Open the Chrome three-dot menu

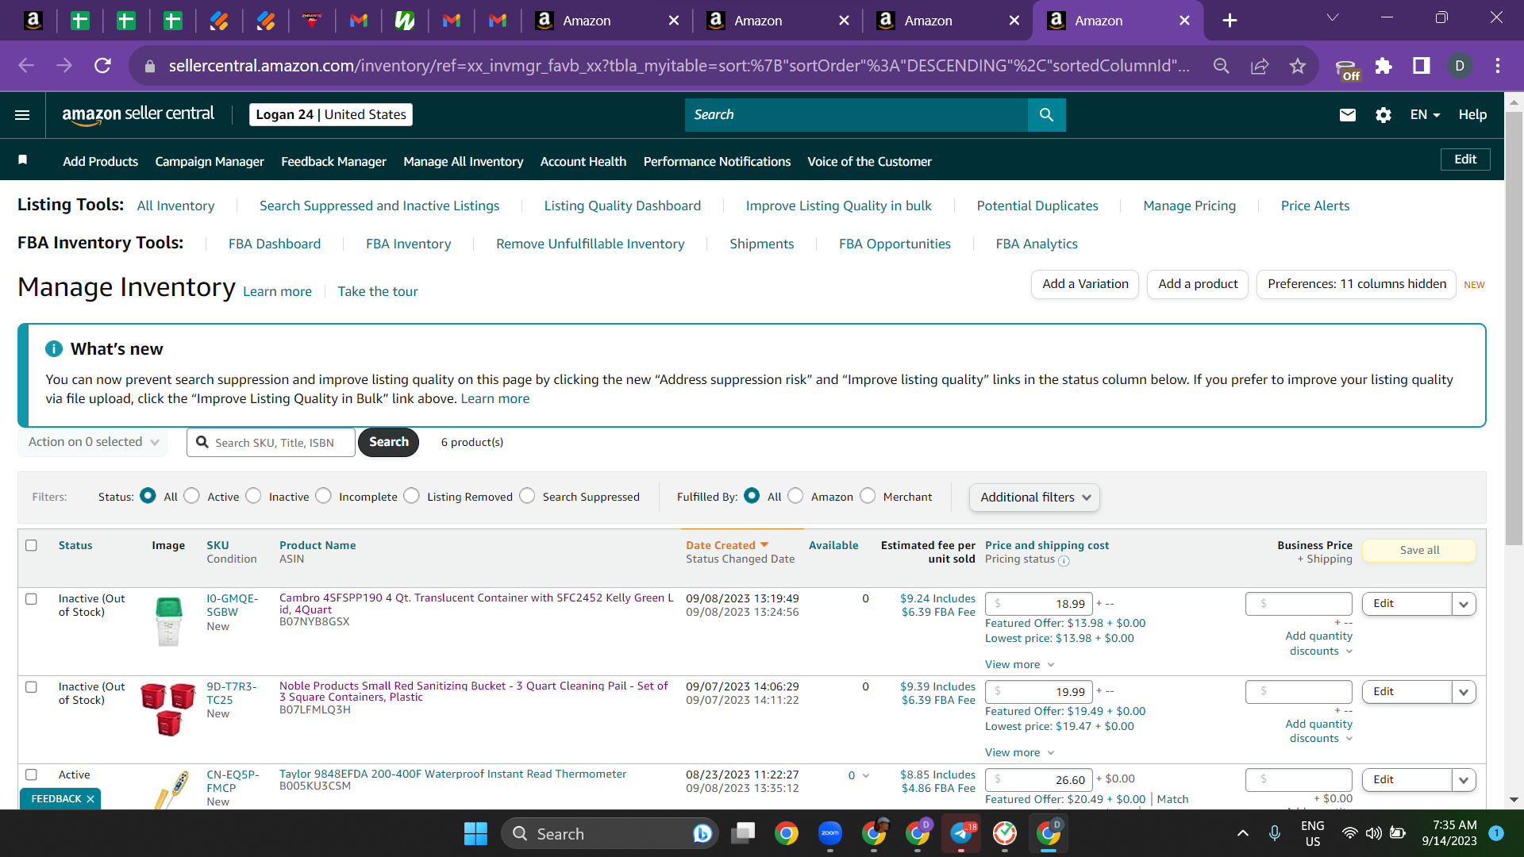click(x=1498, y=66)
